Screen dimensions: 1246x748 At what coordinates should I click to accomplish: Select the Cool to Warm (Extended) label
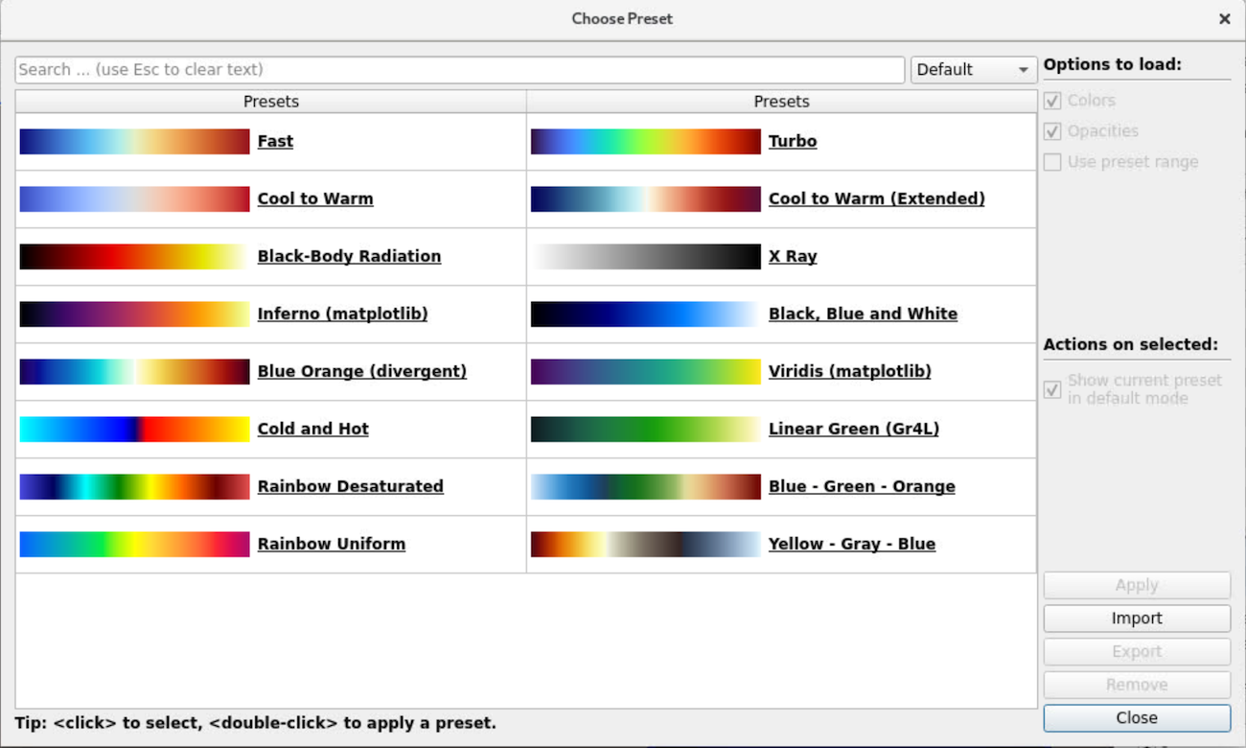coord(876,199)
